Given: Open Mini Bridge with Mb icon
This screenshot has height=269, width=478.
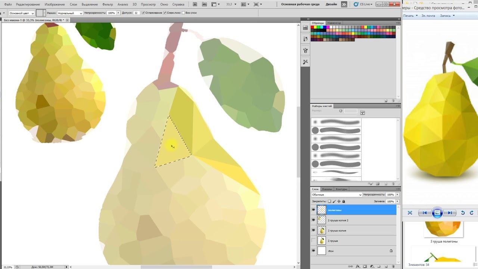Looking at the screenshot, I should coord(204,4).
